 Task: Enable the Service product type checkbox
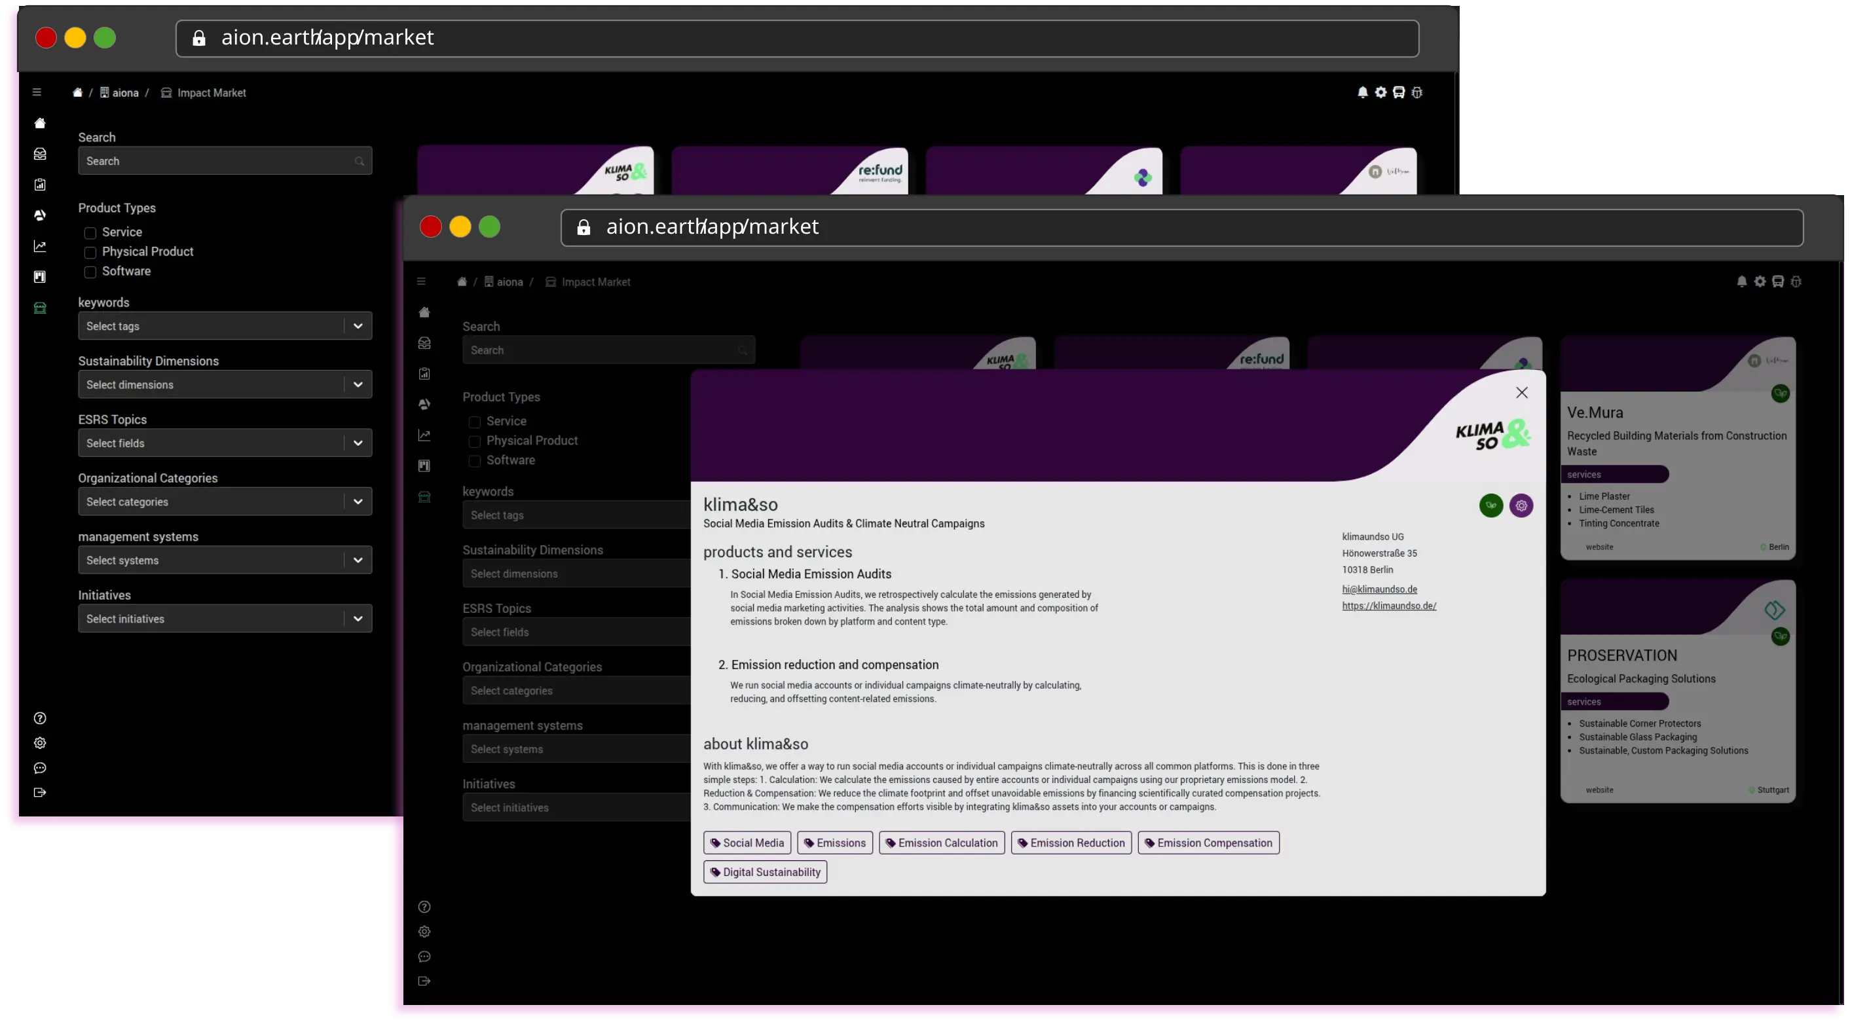(475, 422)
